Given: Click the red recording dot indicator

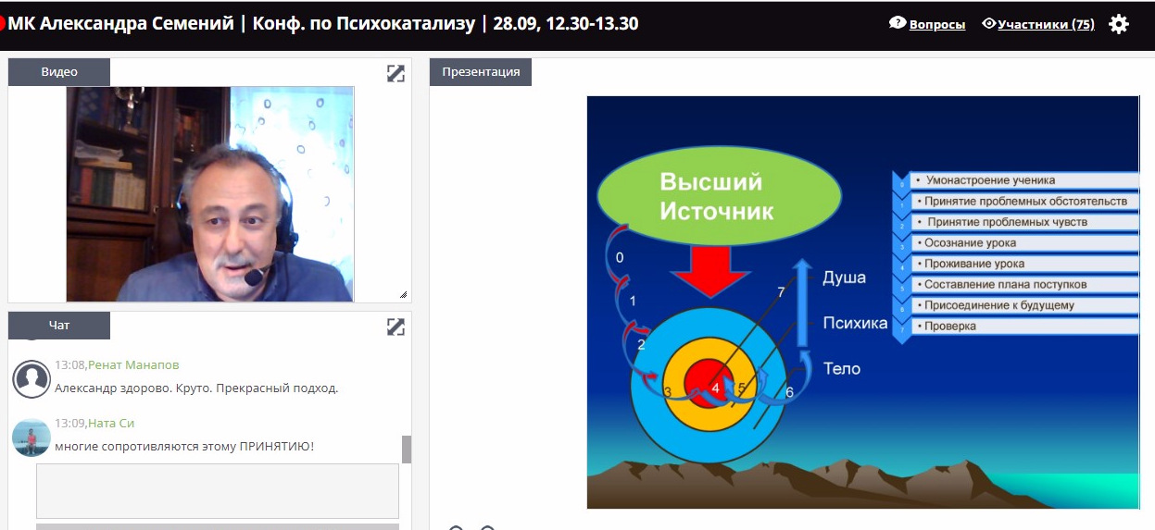Looking at the screenshot, I should pos(3,23).
